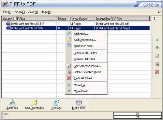Click the Pages column header

(62, 19)
